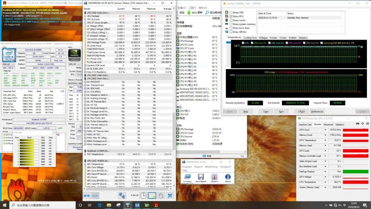Screen dimensions: 371x209
Task: Click the HWiNFO Summary icon
Action: coord(187,177)
